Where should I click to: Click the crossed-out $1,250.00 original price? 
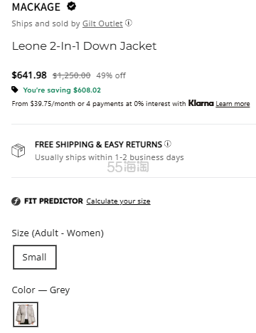point(71,75)
